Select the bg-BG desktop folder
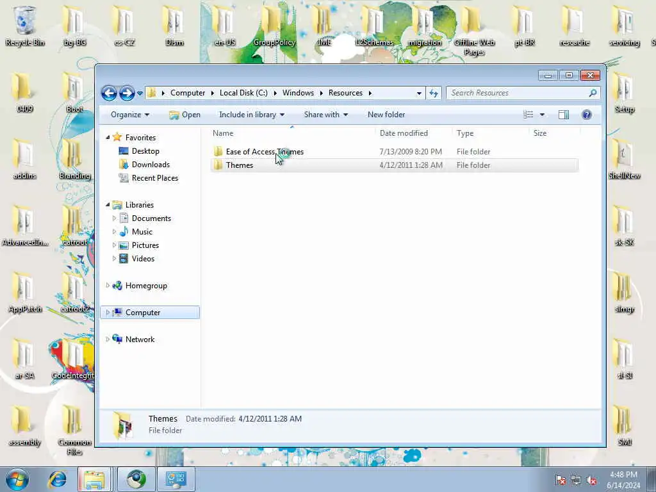This screenshot has width=656, height=492. point(74,26)
